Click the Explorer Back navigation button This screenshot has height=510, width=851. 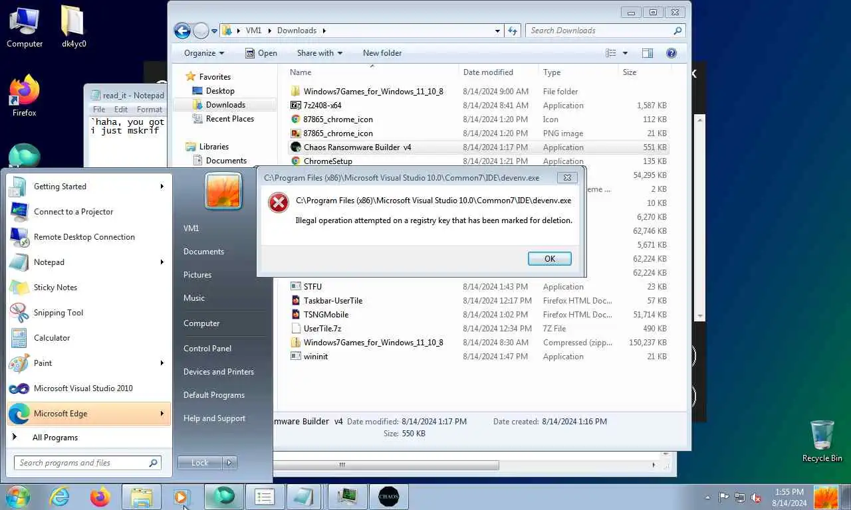tap(182, 31)
